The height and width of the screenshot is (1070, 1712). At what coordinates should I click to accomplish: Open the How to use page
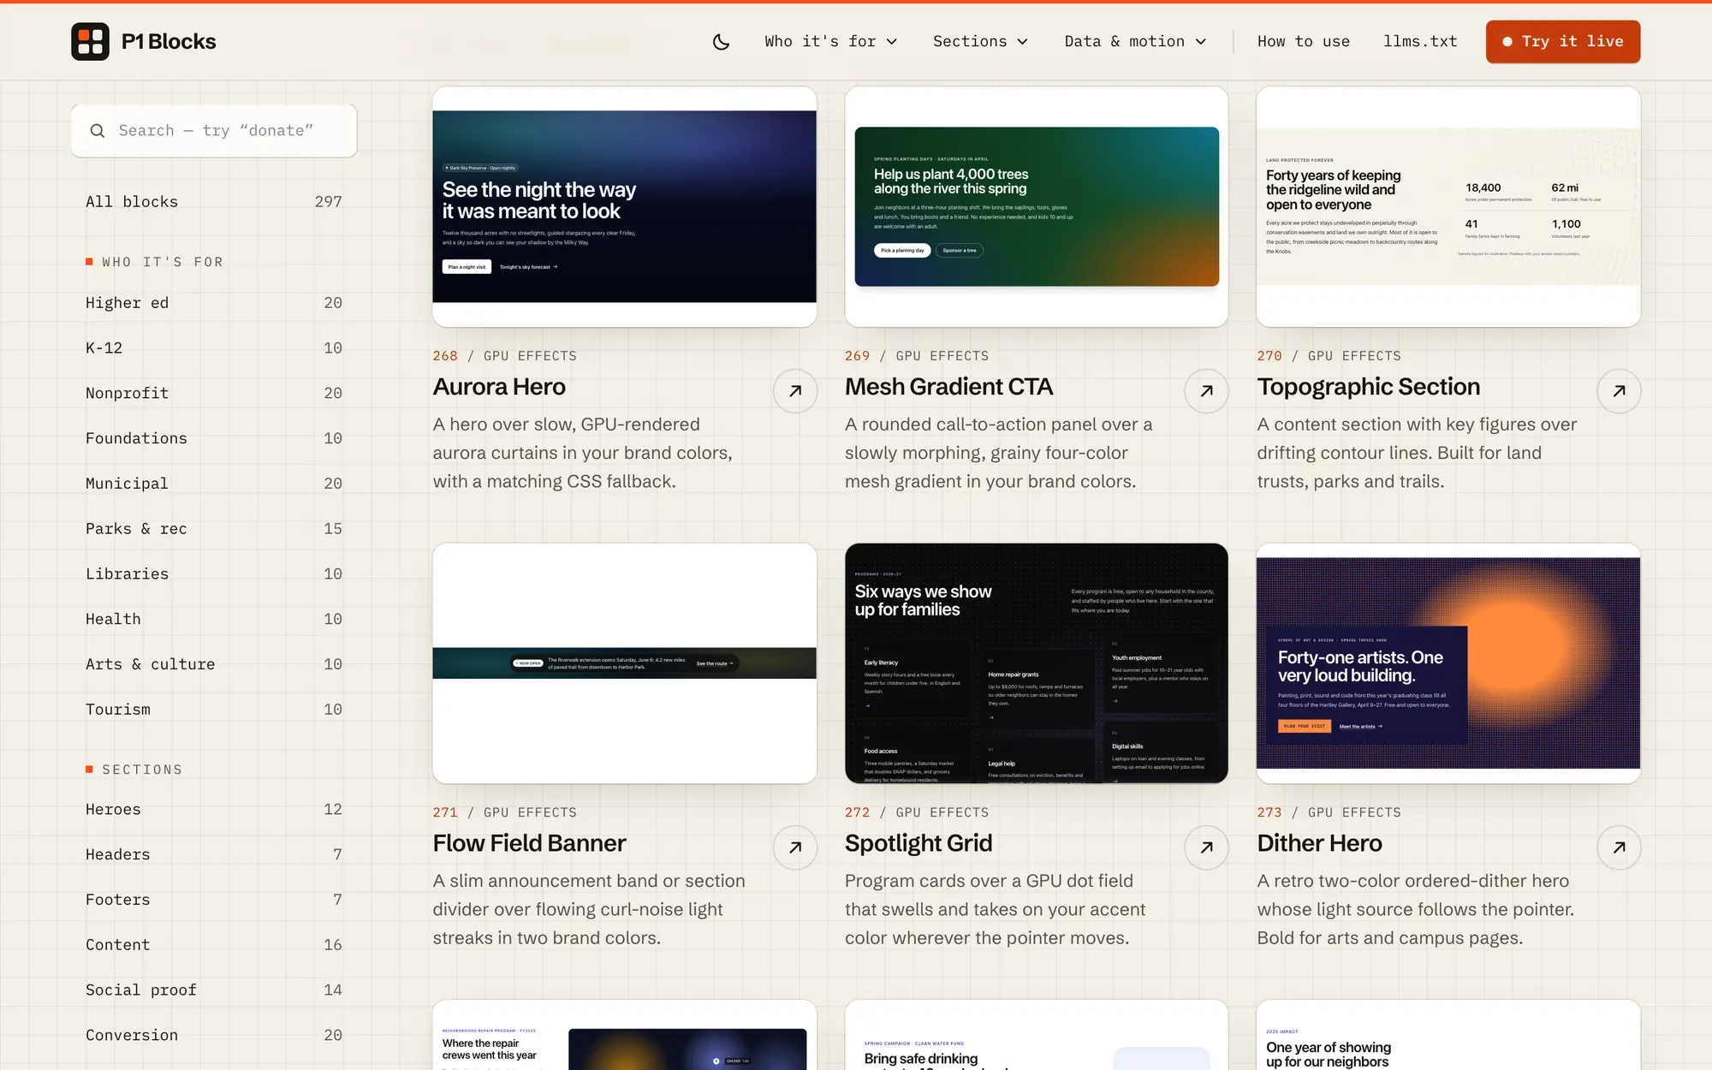(1303, 41)
